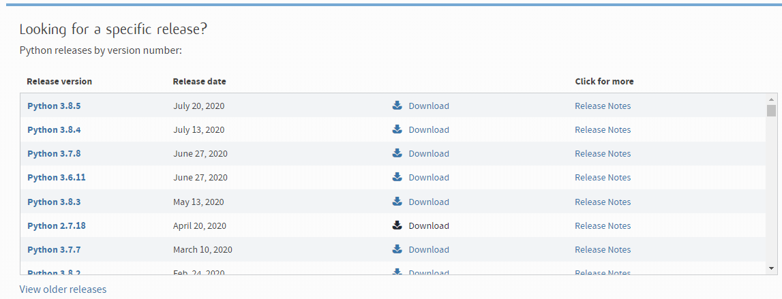Screen dimensions: 782x299
Task: Click the March 10, 2020 release date
Action: (202, 250)
